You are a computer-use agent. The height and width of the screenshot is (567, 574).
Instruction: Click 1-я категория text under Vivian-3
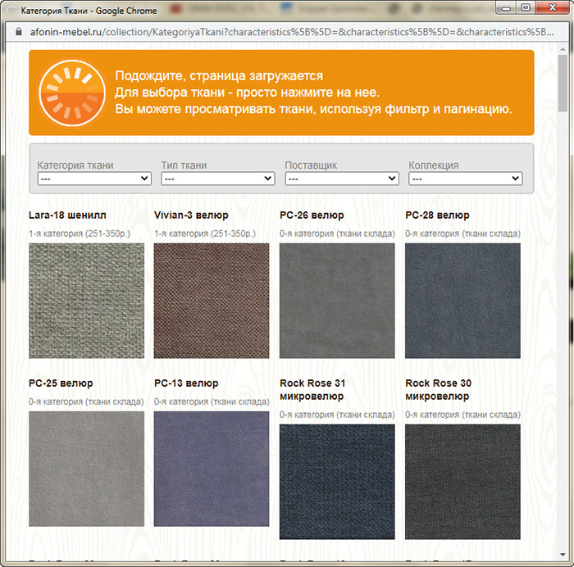click(205, 234)
